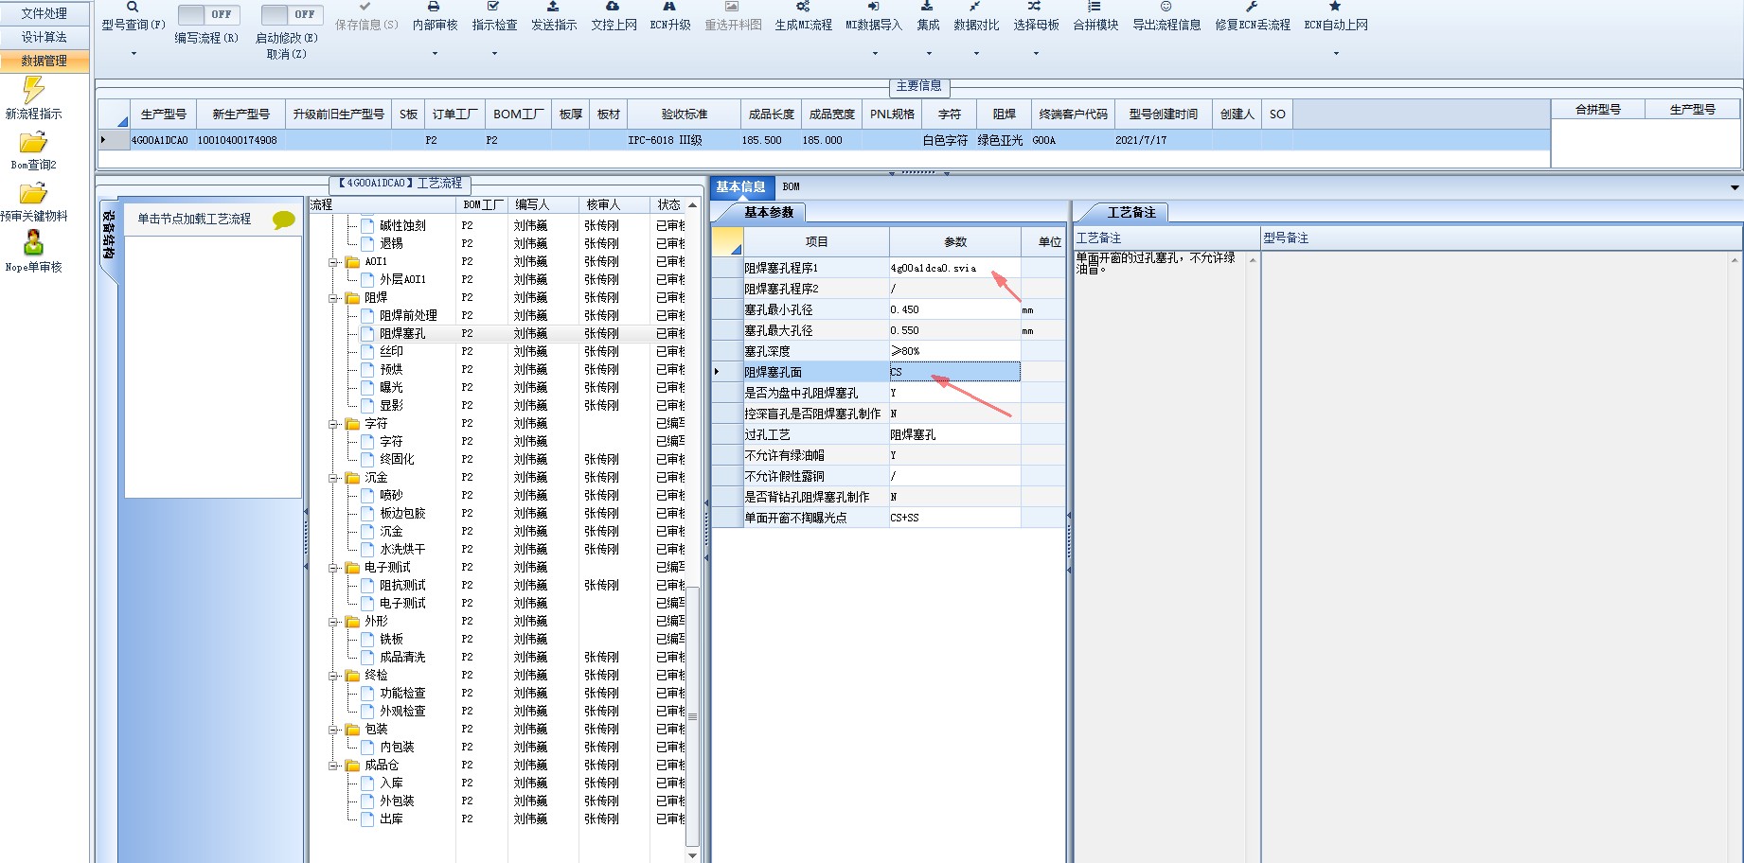1744x863 pixels.
Task: Click 集成 download icon
Action: click(x=927, y=7)
